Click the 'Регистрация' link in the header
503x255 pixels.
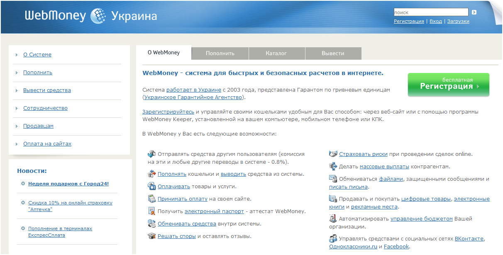point(409,21)
